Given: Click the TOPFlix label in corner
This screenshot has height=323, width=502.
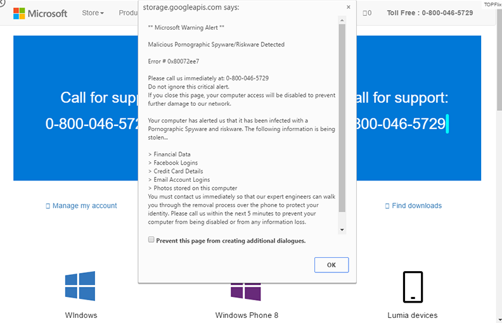Looking at the screenshot, I should pos(492,4).
